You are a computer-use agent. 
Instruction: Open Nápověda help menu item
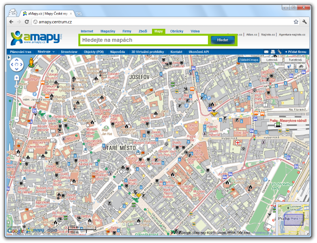click(118, 52)
